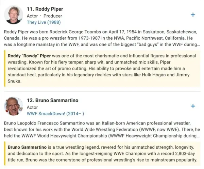Open the They Live (1988) link
The height and width of the screenshot is (169, 204).
coord(44,22)
